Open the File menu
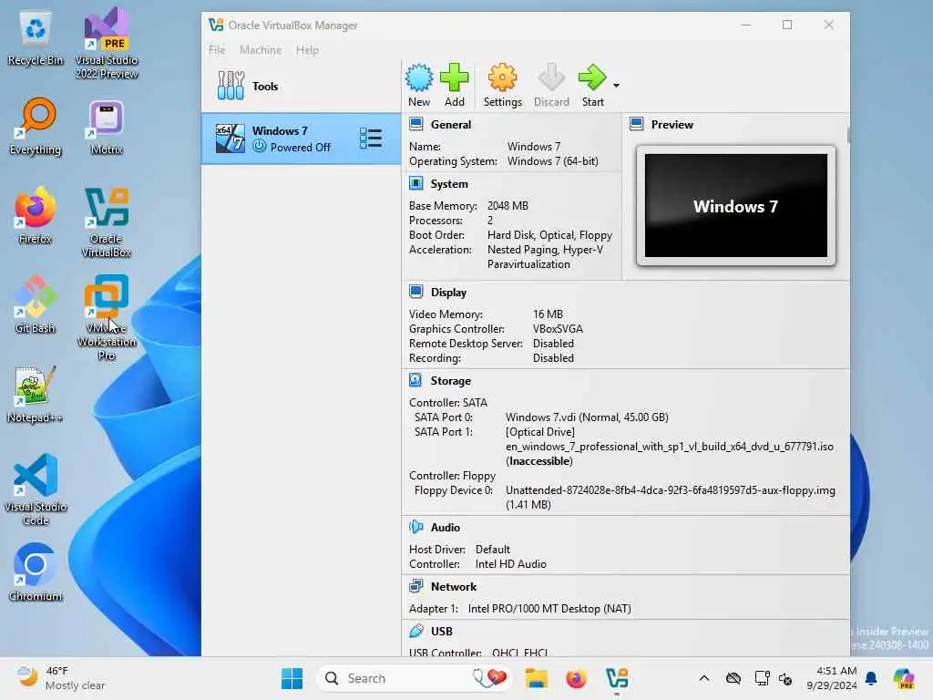This screenshot has width=933, height=700. coord(217,50)
